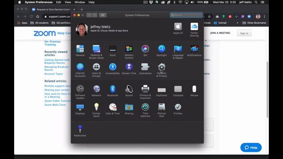Click Bluetooth icon in menu bar
The image size is (283, 159).
click(x=174, y=2)
